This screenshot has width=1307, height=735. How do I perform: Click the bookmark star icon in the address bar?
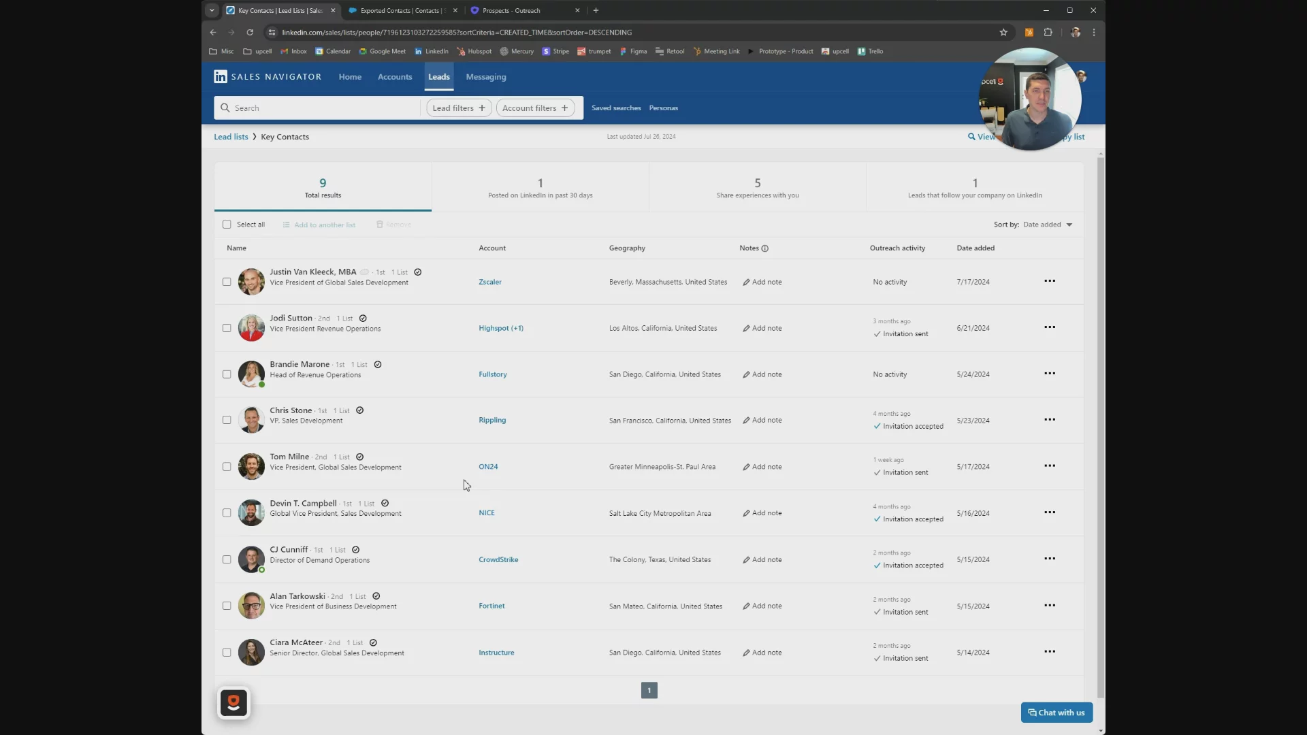point(1003,32)
